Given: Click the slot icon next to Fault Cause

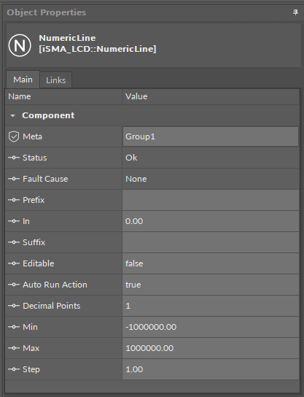Looking at the screenshot, I should [14, 179].
